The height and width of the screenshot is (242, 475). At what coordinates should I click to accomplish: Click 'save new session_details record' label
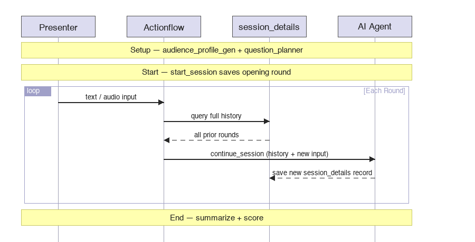point(322,173)
